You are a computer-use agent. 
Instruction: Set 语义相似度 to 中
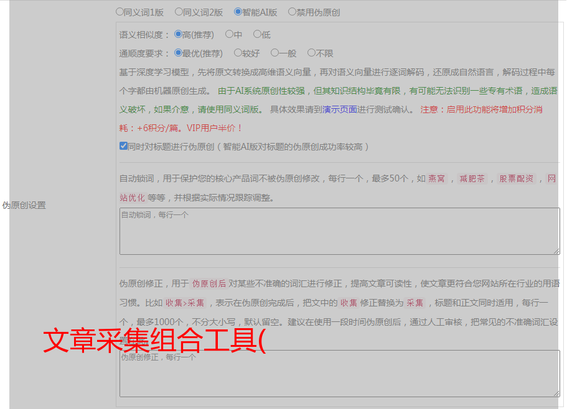[229, 34]
